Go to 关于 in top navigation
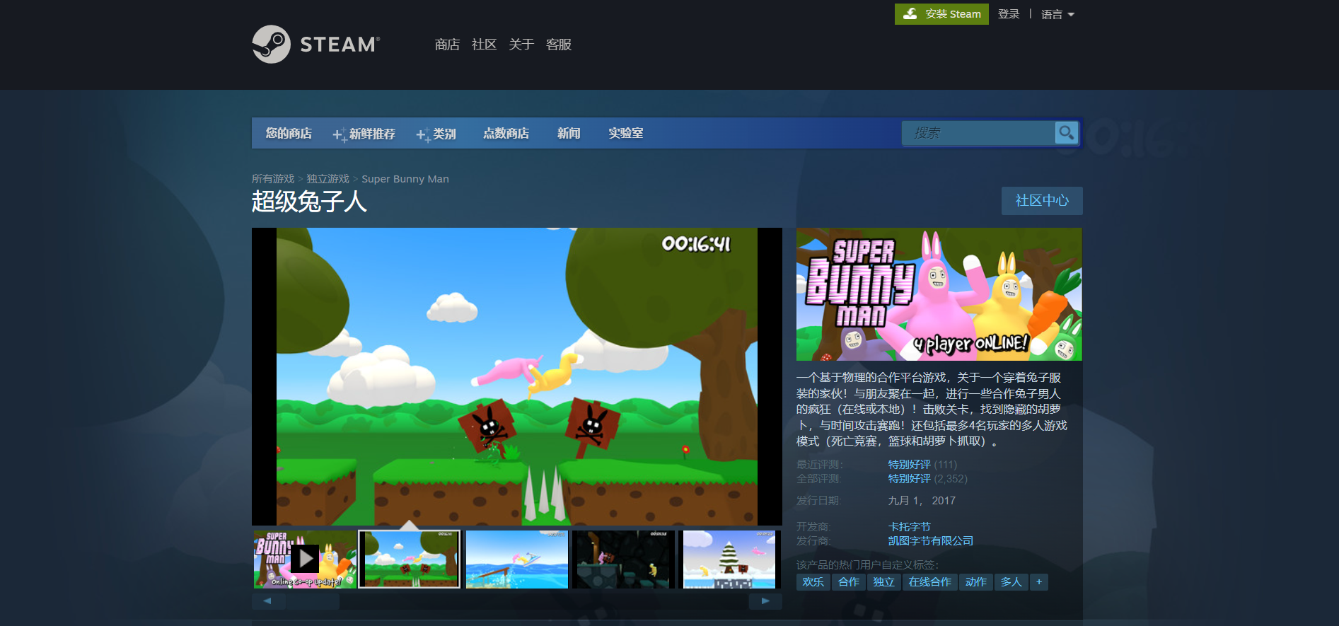Viewport: 1339px width, 626px height. 521,45
